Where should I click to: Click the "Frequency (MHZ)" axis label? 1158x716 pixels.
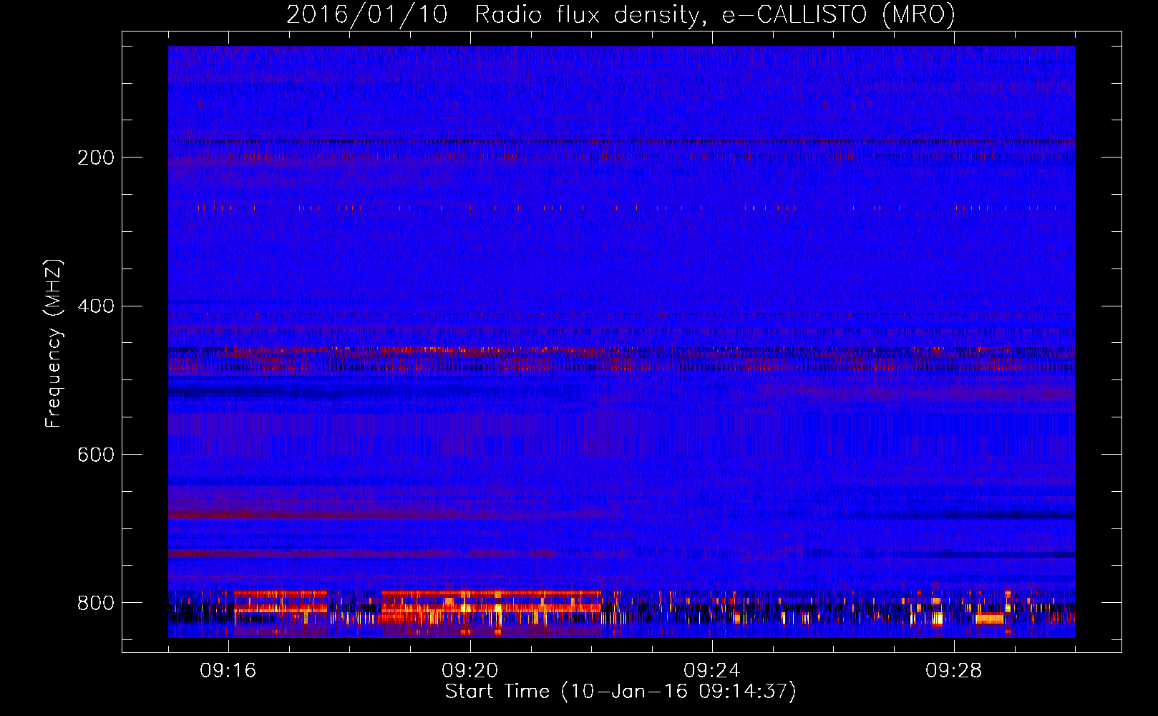point(54,343)
